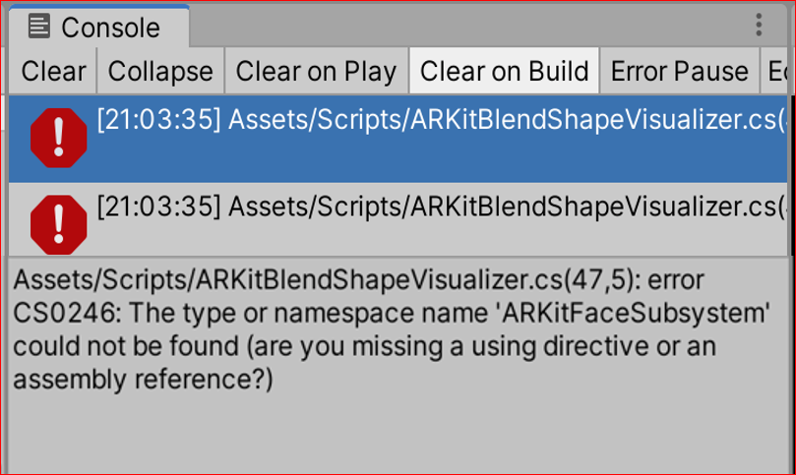Open the Console panel three-dot menu

759,26
